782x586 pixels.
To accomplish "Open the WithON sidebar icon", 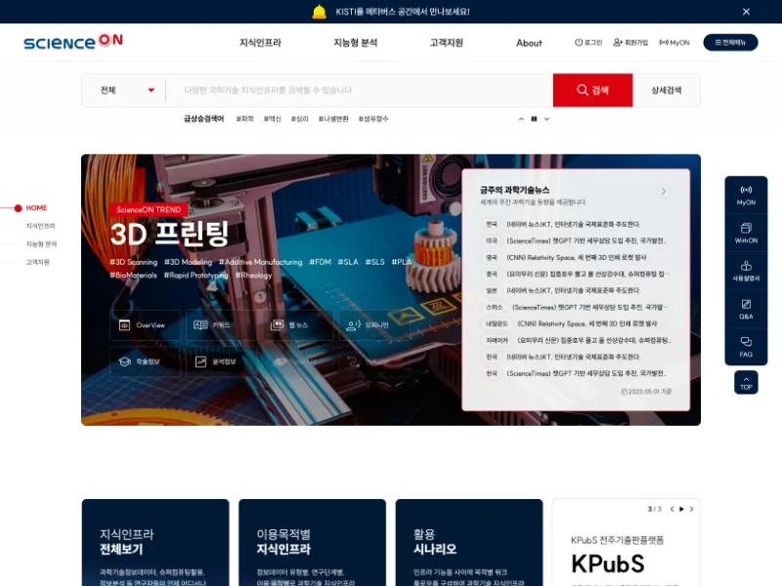I will pos(746,233).
